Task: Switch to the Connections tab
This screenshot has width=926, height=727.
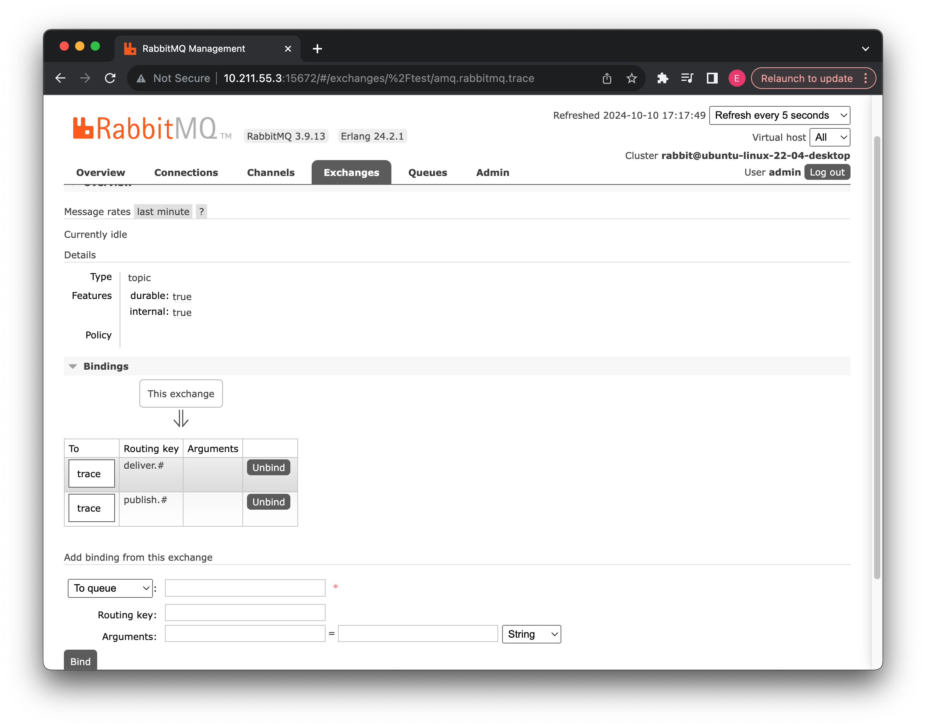Action: coord(186,173)
